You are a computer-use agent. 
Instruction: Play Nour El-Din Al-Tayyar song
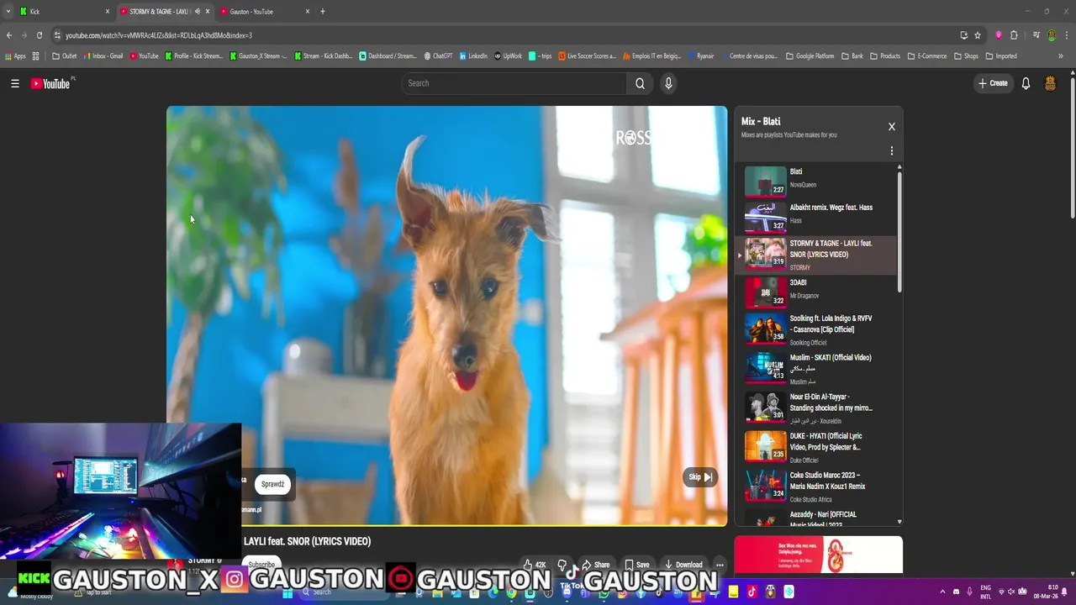coord(816,408)
